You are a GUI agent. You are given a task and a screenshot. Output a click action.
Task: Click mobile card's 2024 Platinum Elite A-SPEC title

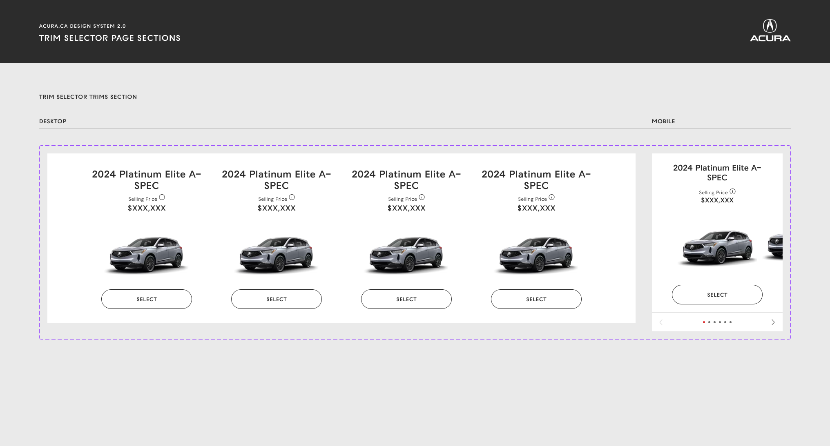coord(717,173)
